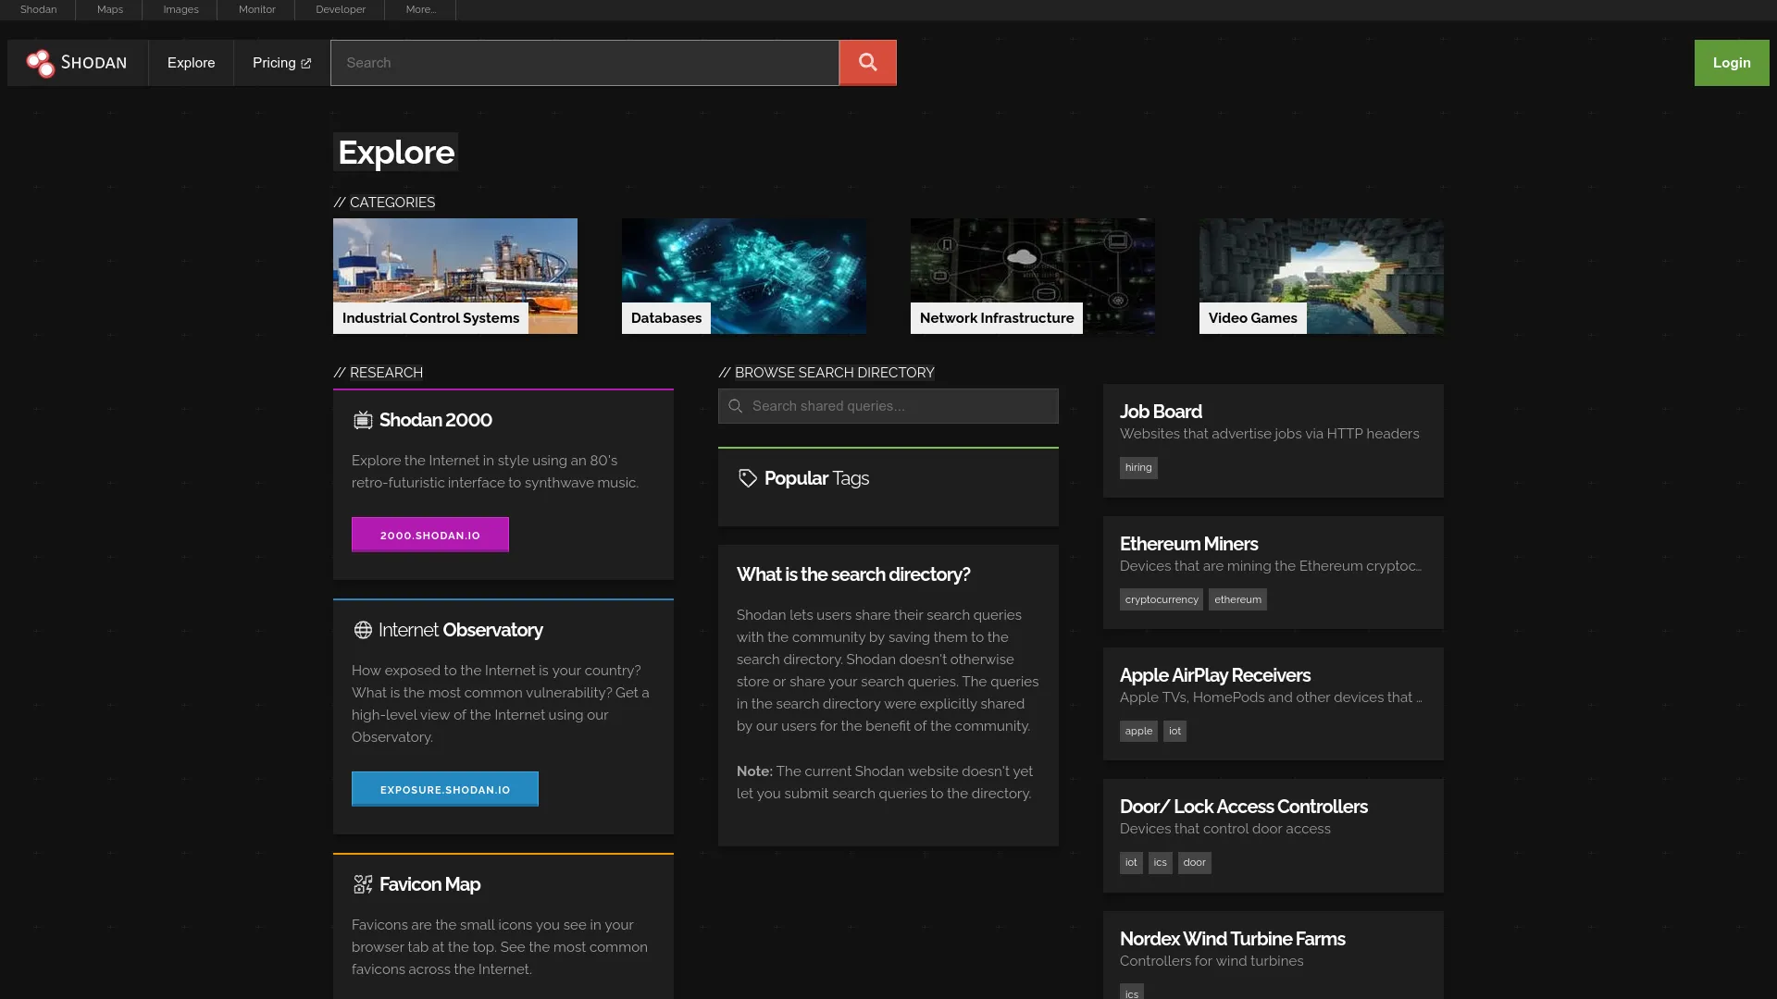This screenshot has width=1777, height=999.
Task: Open Monitor in the top bar
Action: click(256, 9)
